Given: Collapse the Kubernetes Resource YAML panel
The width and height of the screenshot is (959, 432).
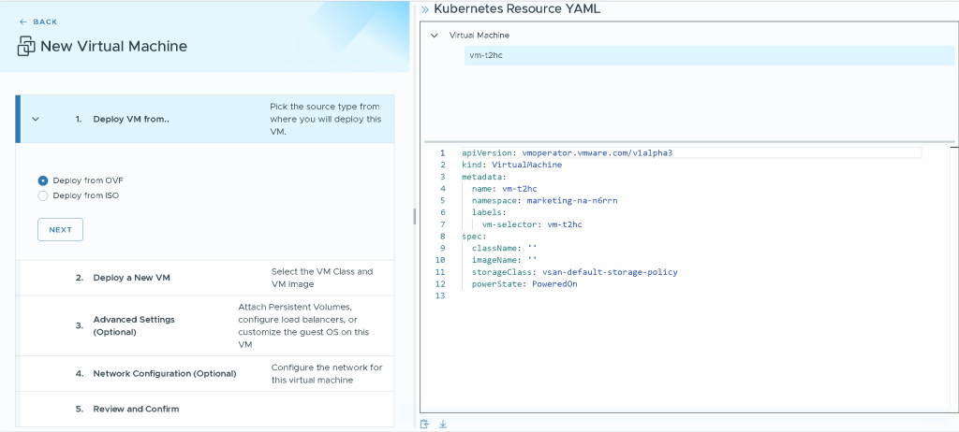Looking at the screenshot, I should click(424, 9).
